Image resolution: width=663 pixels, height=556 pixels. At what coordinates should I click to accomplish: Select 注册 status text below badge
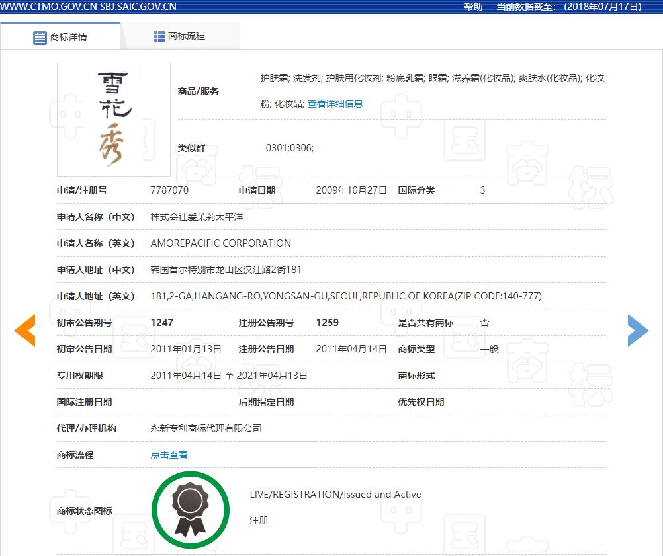[259, 520]
